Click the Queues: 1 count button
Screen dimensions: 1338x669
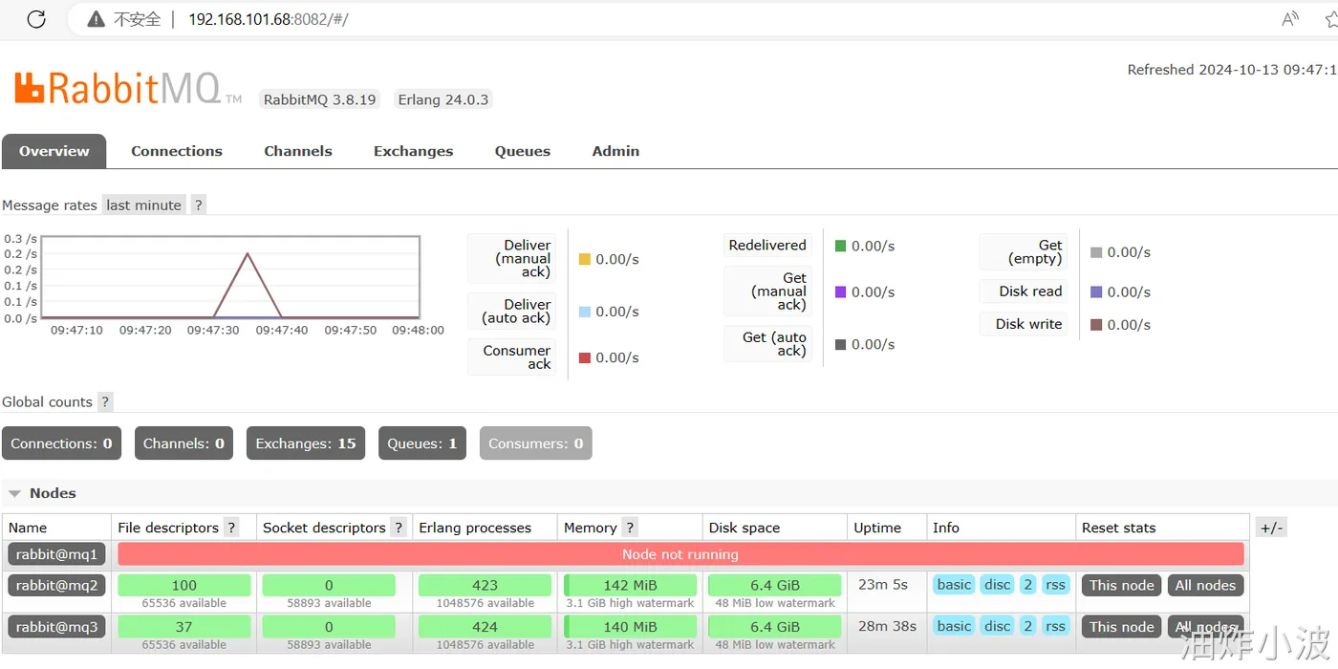pos(422,443)
